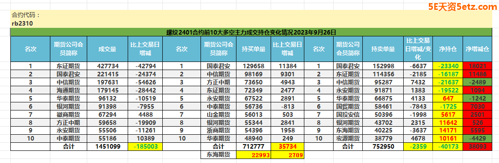Select the 净增减仓 header cell

click(x=477, y=49)
